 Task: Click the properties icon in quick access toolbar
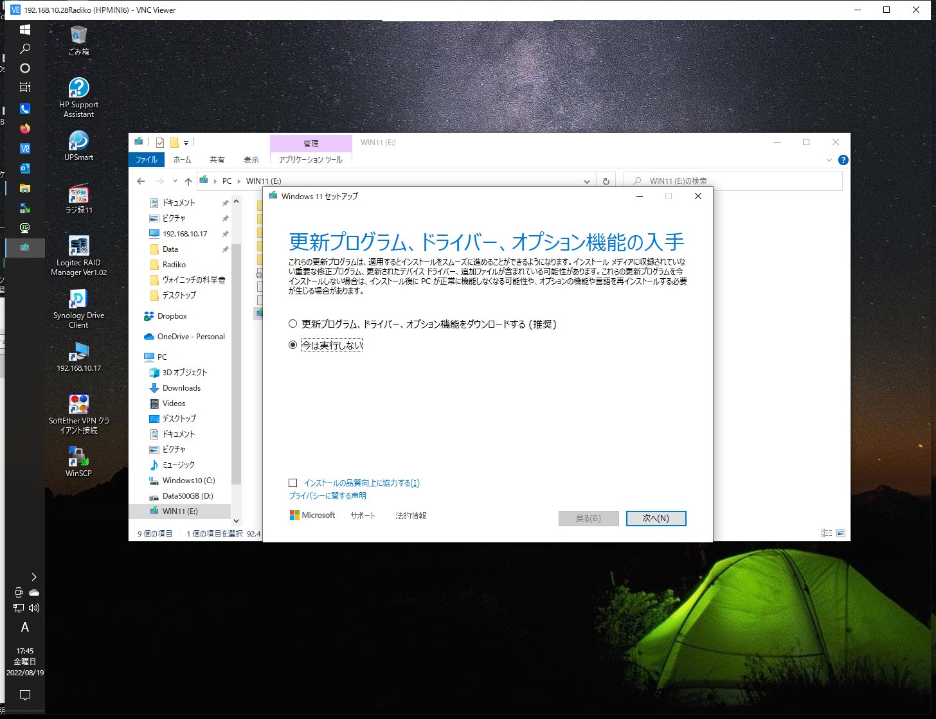coord(159,143)
